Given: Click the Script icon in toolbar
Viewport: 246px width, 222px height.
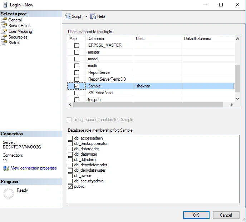Looking at the screenshot, I should pyautogui.click(x=68, y=16).
